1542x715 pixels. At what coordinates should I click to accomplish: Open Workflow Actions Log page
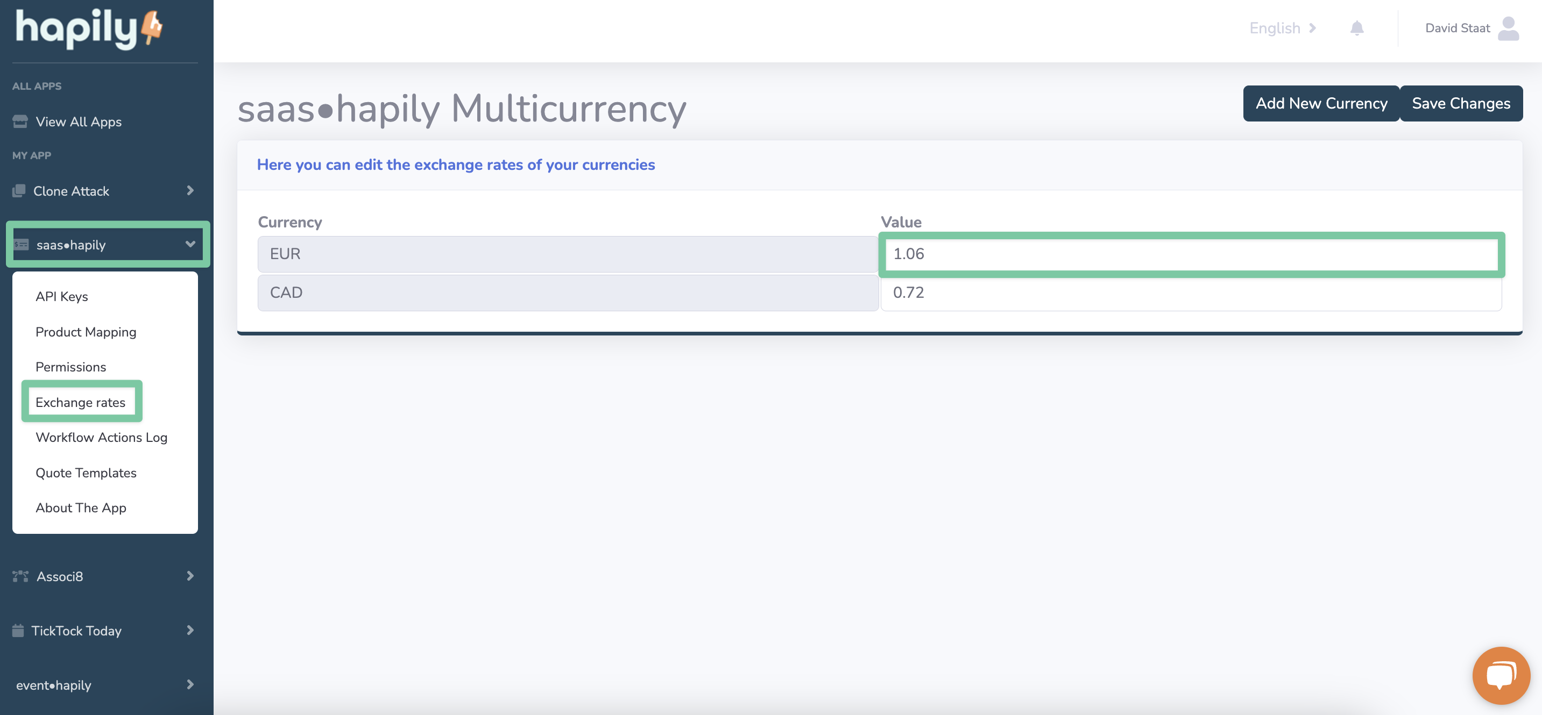tap(101, 438)
